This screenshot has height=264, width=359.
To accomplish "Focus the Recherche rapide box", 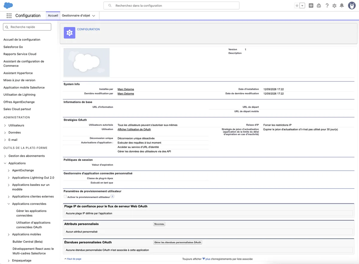I will (x=27, y=27).
